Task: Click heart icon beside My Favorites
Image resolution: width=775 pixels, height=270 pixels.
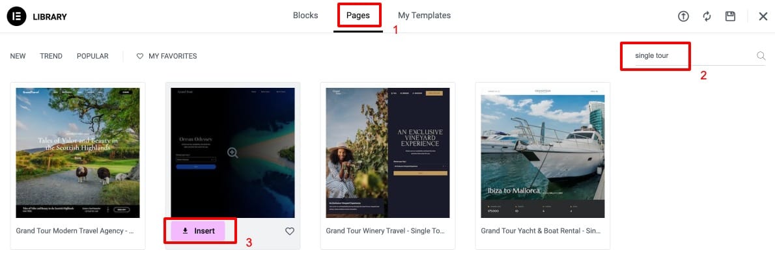Action: (x=140, y=56)
